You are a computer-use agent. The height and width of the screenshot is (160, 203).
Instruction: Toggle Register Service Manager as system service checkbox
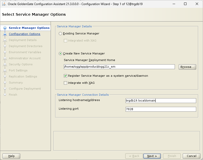65,76
